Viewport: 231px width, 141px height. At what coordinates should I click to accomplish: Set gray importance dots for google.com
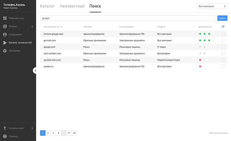202,47
